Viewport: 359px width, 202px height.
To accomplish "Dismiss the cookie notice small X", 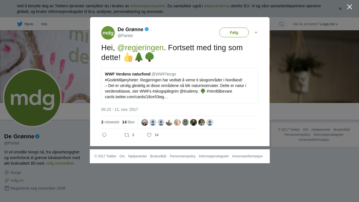I will [340, 9].
